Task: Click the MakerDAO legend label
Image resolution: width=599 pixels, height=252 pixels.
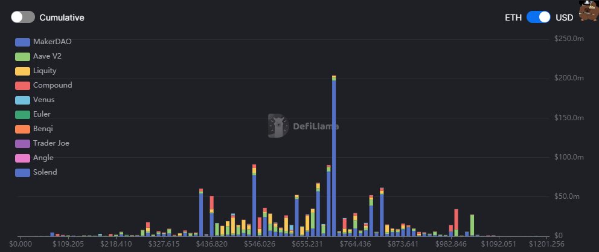Action: [x=53, y=42]
